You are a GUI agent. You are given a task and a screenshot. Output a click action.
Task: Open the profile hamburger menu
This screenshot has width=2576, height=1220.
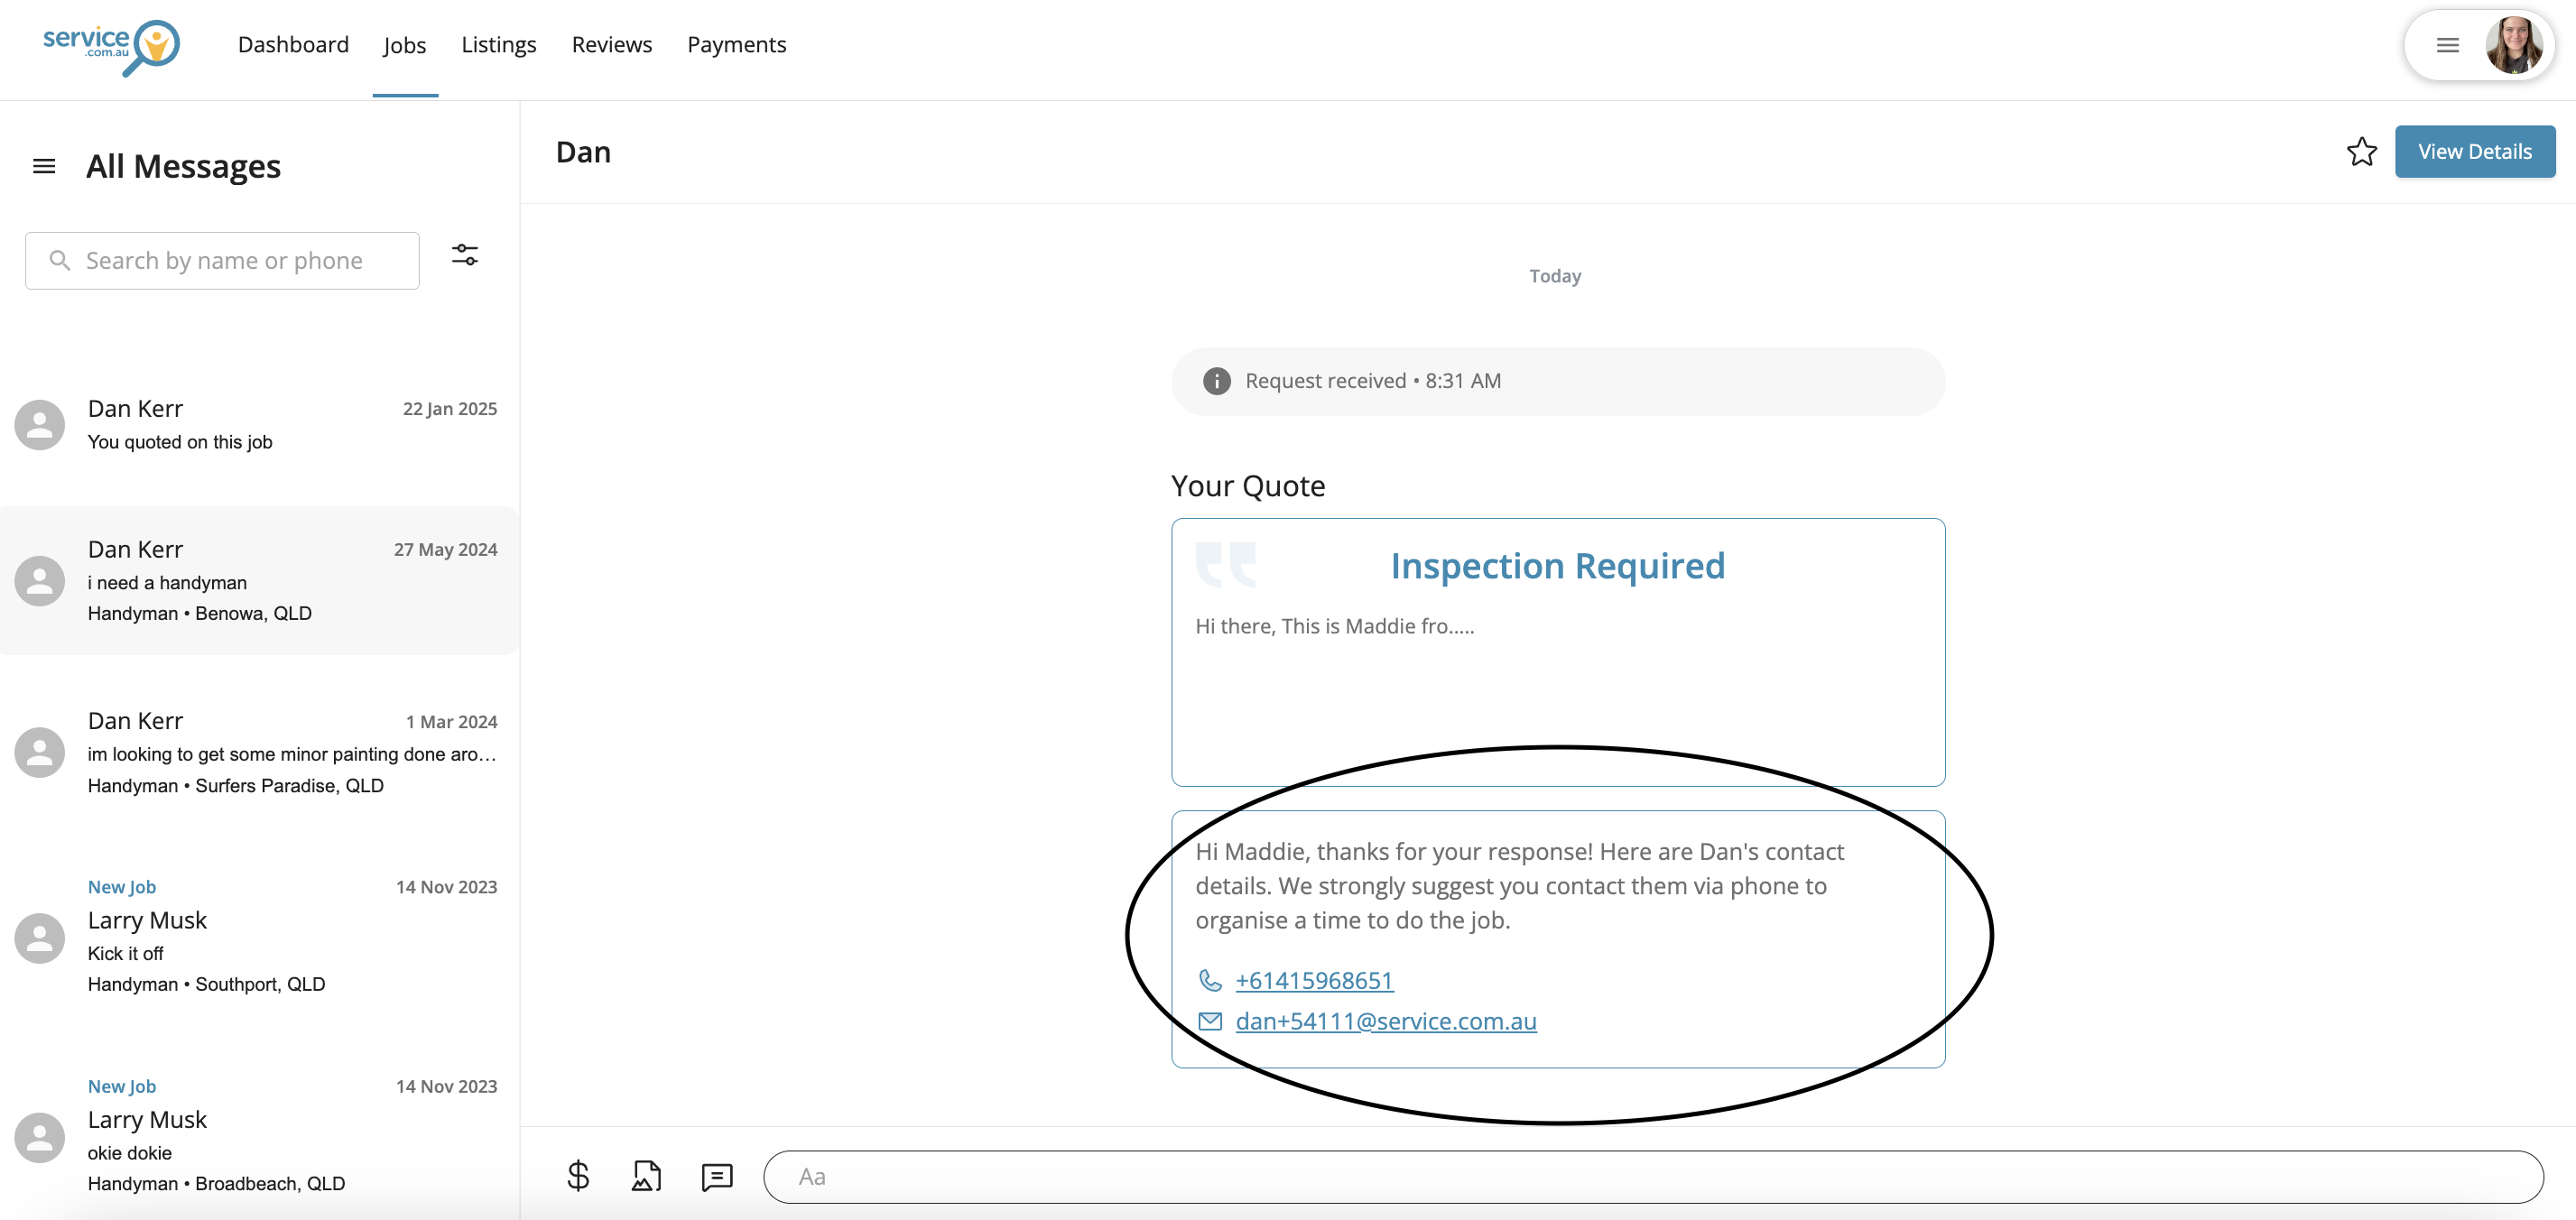2447,46
